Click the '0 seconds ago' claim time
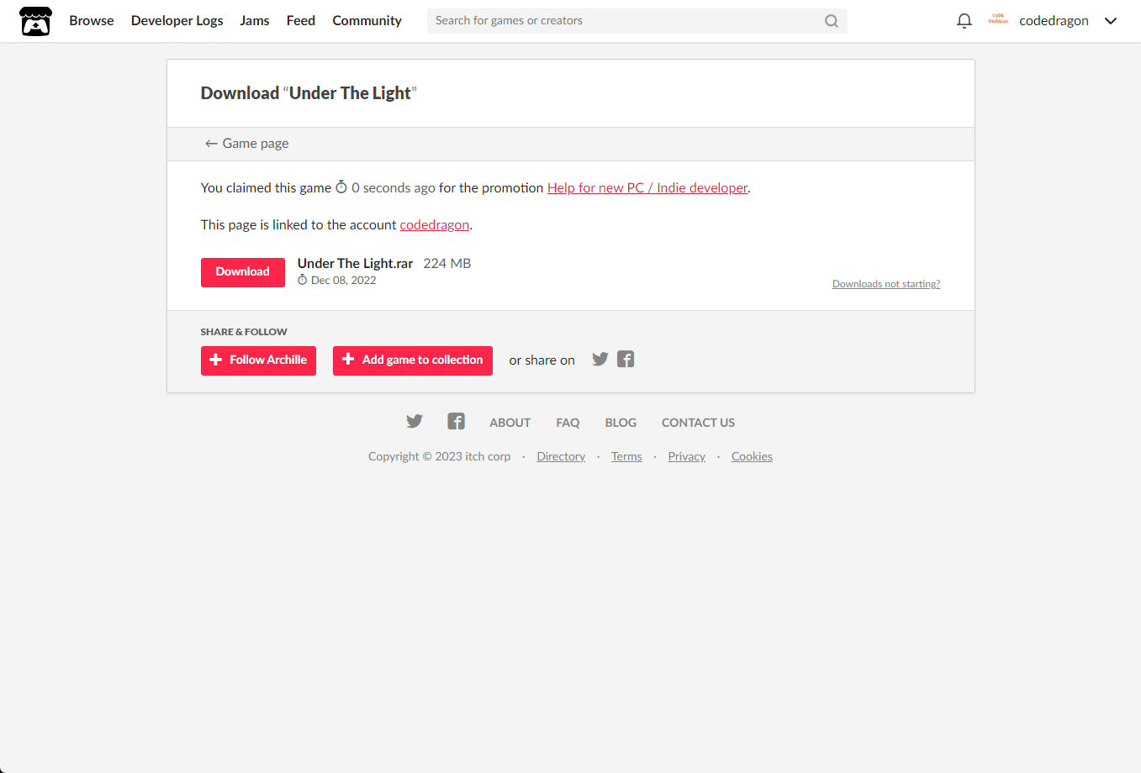 (x=394, y=188)
